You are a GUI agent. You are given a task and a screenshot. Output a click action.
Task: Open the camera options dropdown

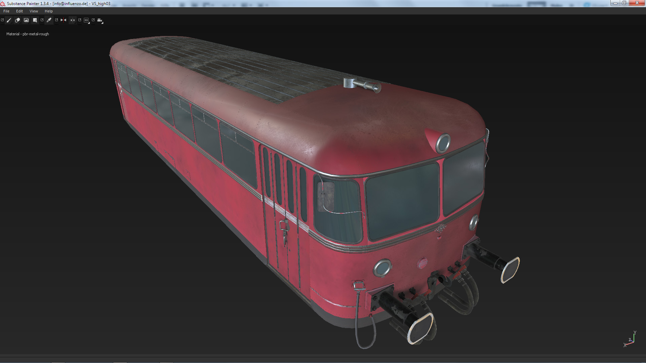100,21
